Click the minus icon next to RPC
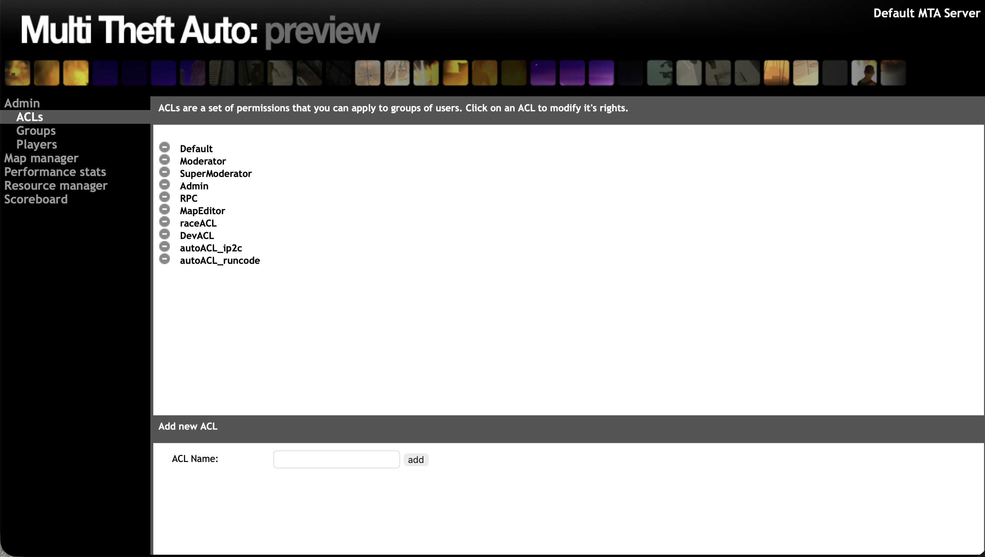Viewport: 985px width, 557px height. click(164, 197)
